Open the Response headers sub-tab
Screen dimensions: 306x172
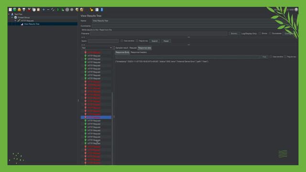click(139, 52)
